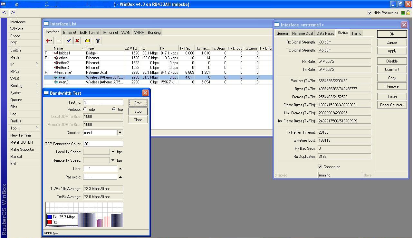The width and height of the screenshot is (413, 238).
Task: Open the Bonding tab
Action: (x=154, y=33)
